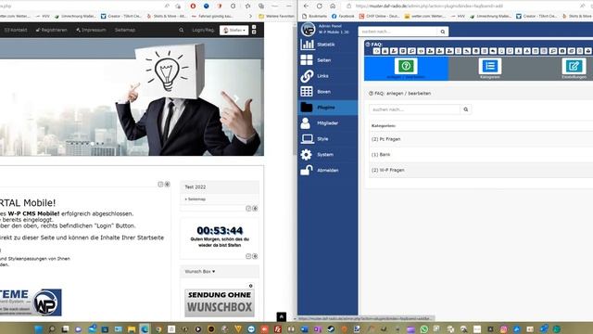Click browser home button in right window
Screen dimensions: 593x334
[x=333, y=6]
